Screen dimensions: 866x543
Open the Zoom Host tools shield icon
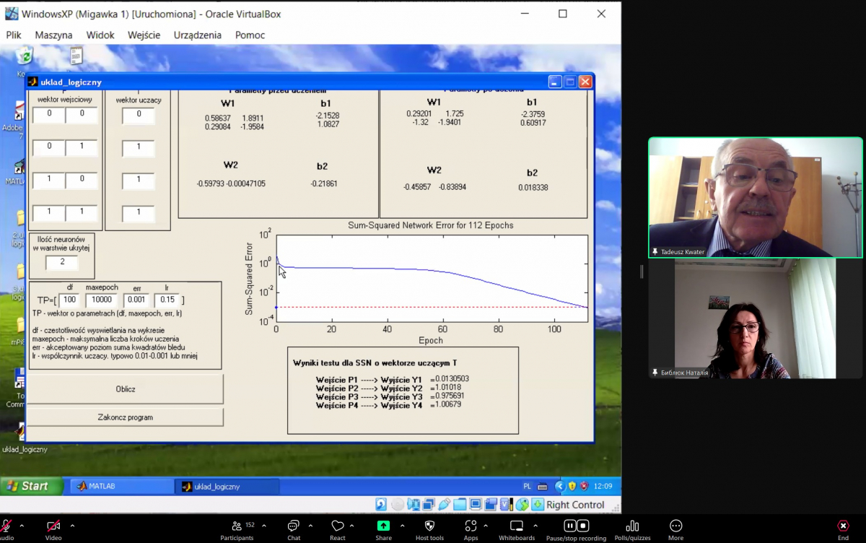[429, 526]
